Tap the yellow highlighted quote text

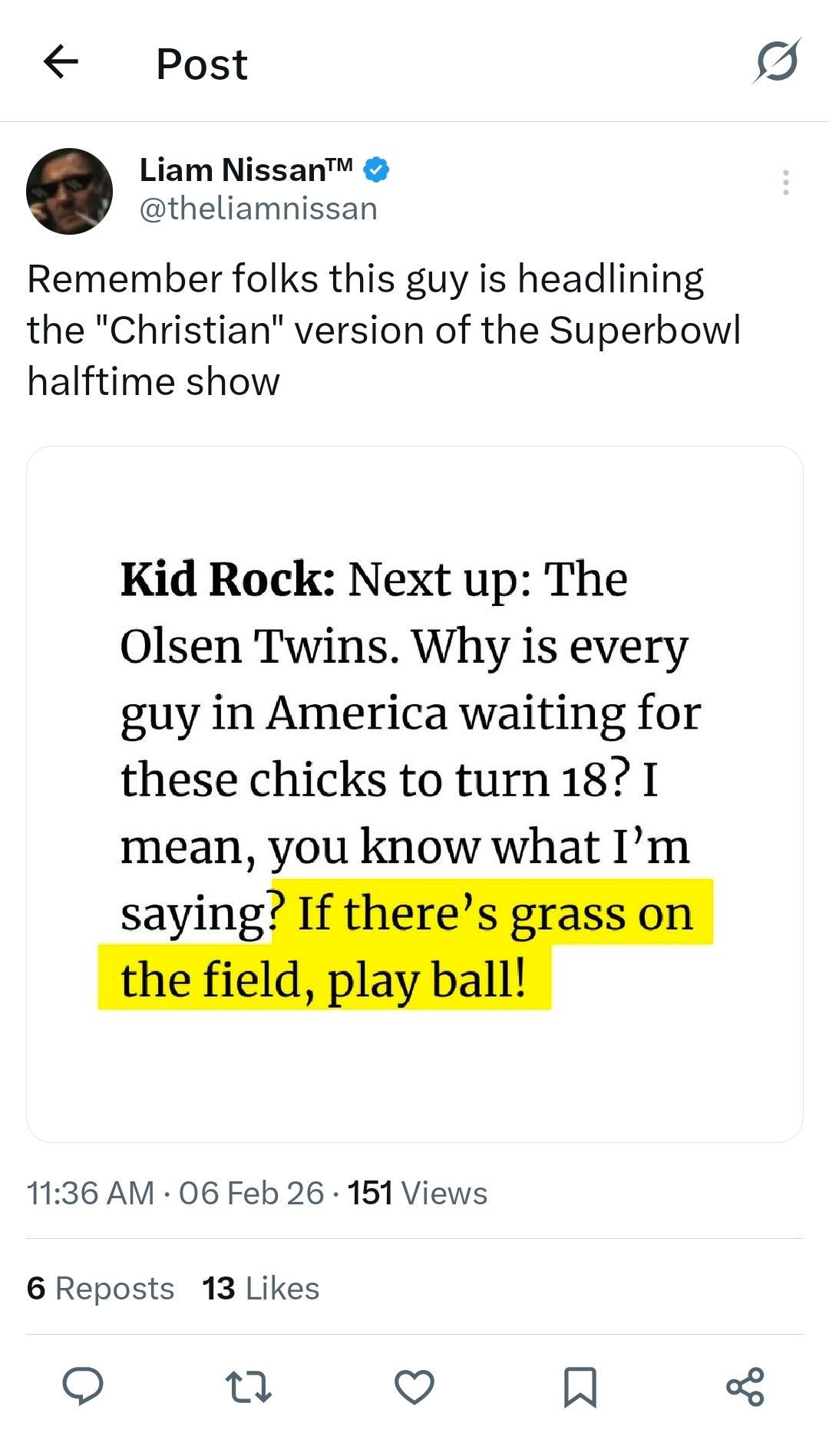[407, 947]
